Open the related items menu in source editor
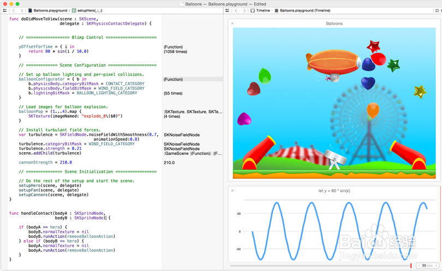Screen dimensions: 442x271 click(4, 10)
